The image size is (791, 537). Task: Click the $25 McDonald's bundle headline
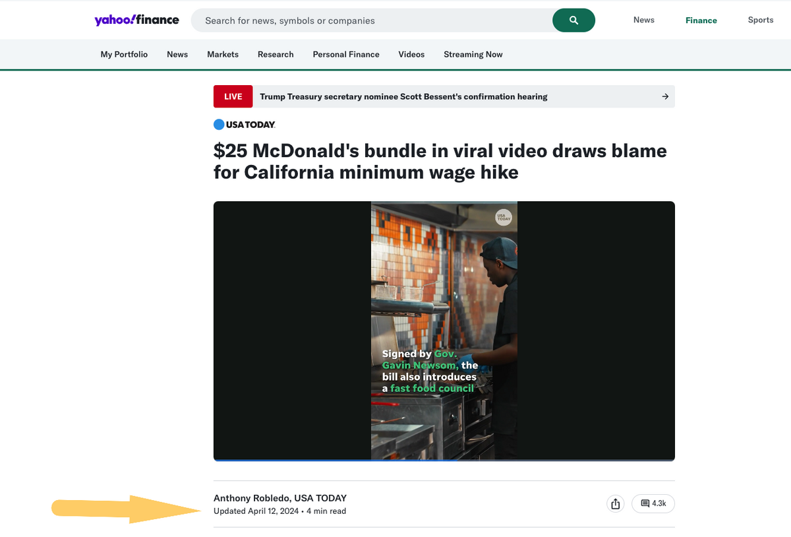point(440,162)
